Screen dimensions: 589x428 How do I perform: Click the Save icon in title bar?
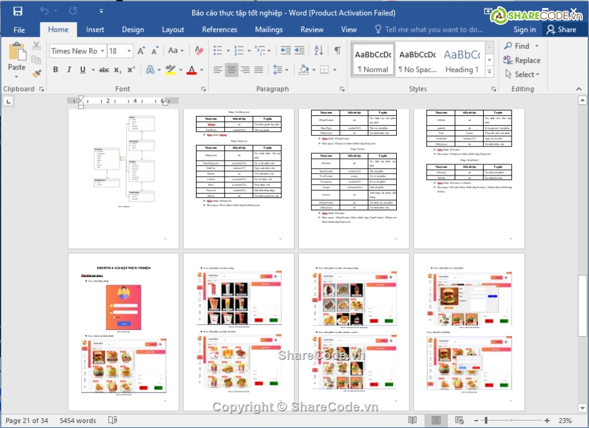[x=17, y=11]
